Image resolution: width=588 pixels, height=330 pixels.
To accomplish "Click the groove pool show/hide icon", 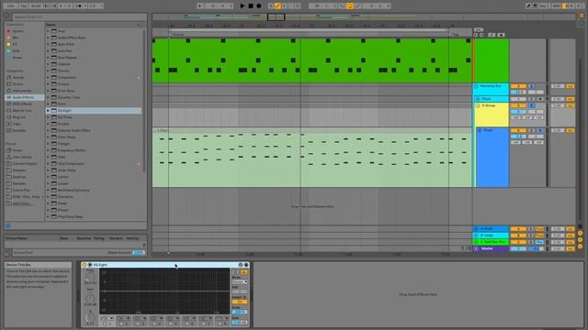I will [x=7, y=254].
